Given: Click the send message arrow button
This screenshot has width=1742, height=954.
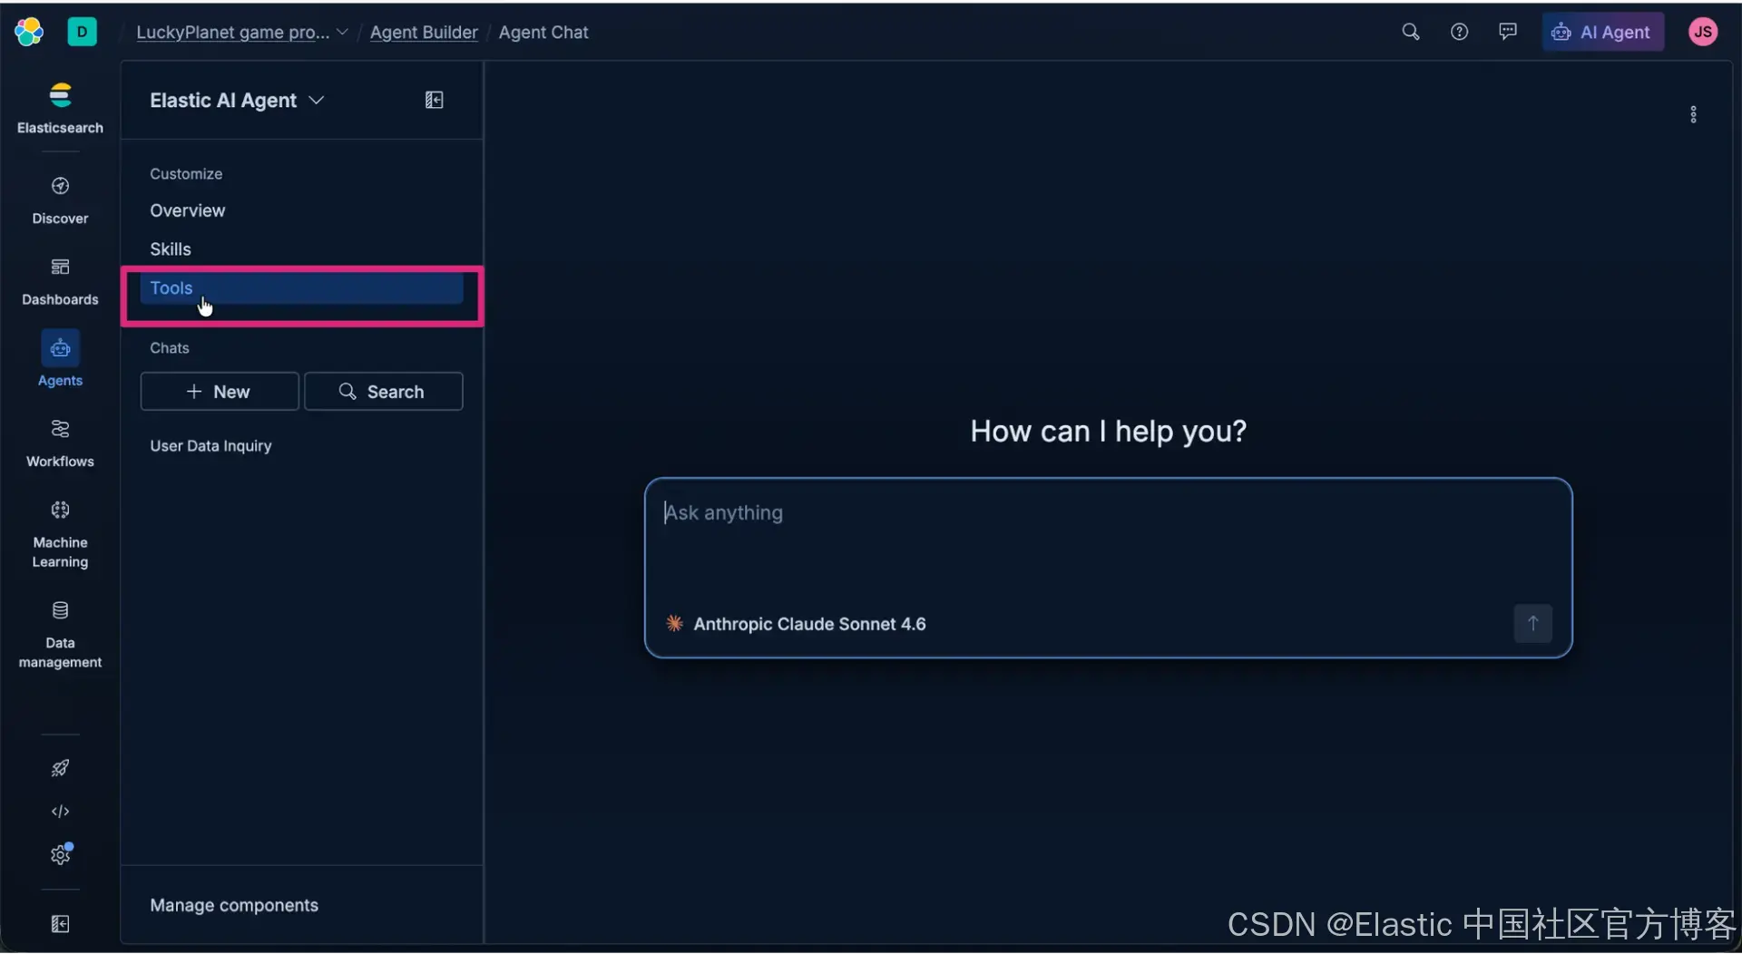Looking at the screenshot, I should tap(1532, 623).
